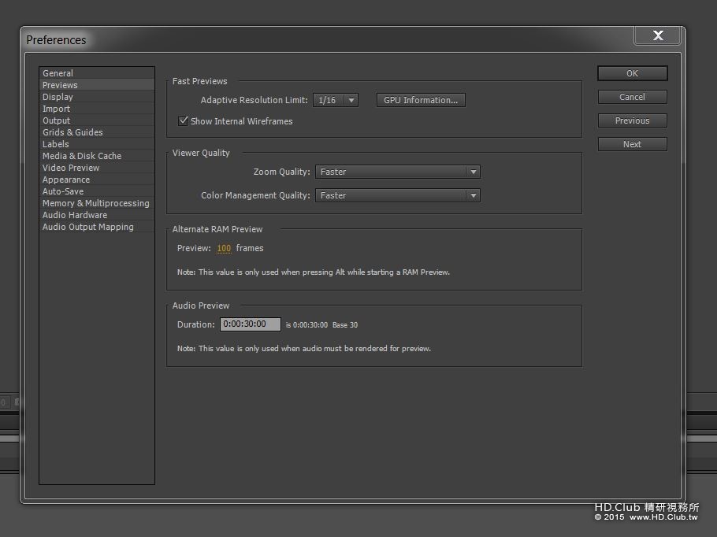Click GPU Information button
The height and width of the screenshot is (537, 717).
pyautogui.click(x=421, y=100)
